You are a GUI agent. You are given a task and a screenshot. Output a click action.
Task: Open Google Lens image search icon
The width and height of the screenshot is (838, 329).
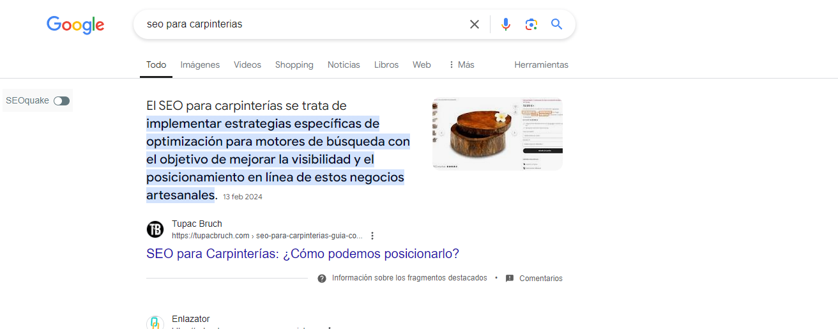[x=531, y=24]
